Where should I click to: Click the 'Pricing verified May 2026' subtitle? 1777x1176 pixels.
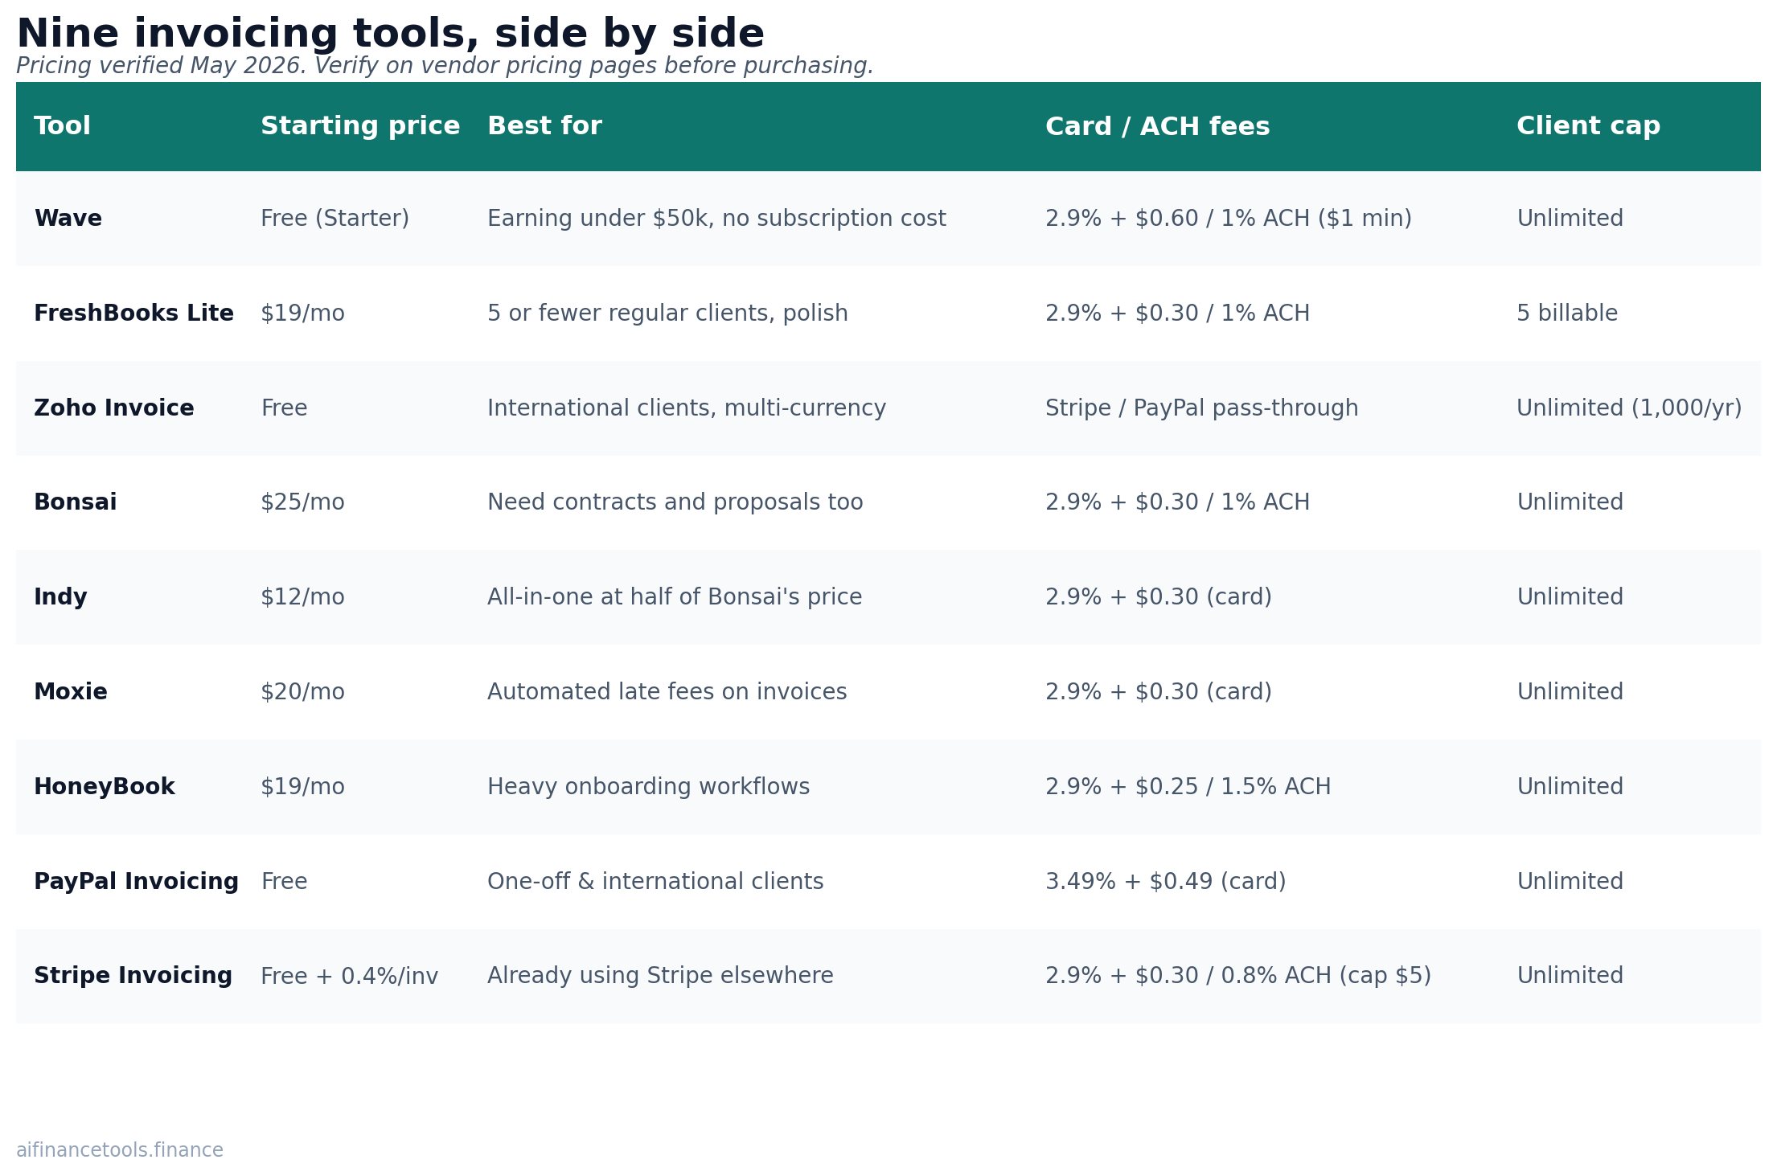tap(161, 66)
